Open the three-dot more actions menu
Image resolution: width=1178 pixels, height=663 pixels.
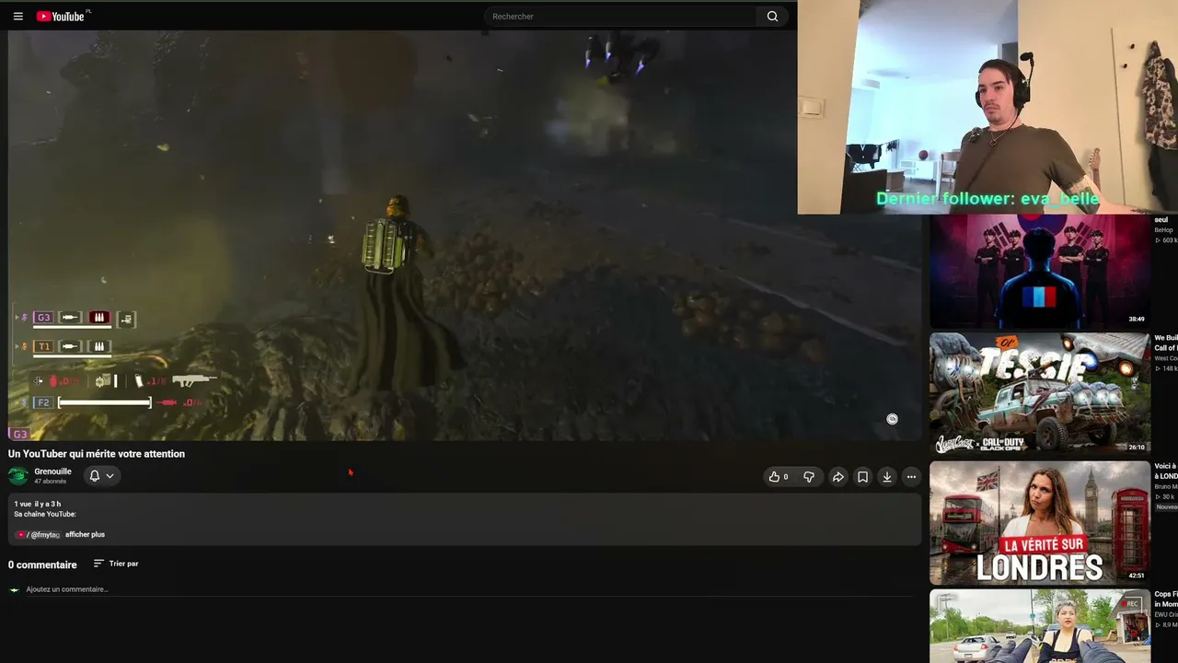coord(911,477)
